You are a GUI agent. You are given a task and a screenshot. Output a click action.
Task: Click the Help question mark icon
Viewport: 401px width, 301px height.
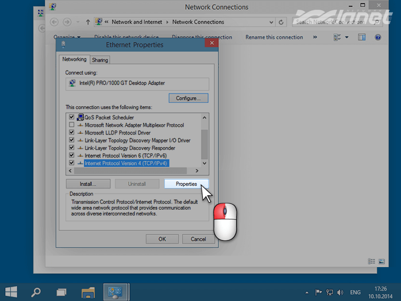point(378,37)
